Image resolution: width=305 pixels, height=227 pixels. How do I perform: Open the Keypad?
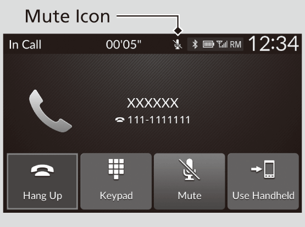click(116, 181)
